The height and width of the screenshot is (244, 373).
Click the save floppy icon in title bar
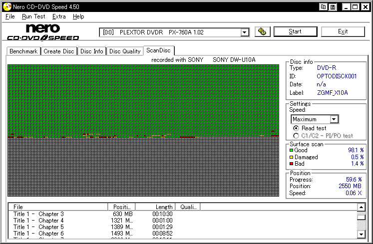point(333,7)
